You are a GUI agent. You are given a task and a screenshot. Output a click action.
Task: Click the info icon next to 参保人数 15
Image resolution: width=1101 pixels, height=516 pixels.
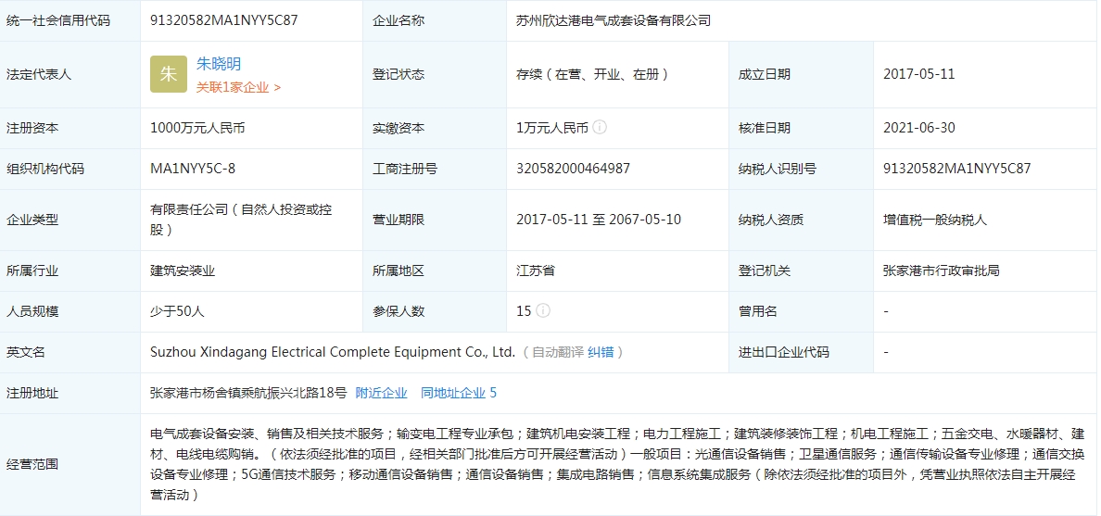[543, 310]
